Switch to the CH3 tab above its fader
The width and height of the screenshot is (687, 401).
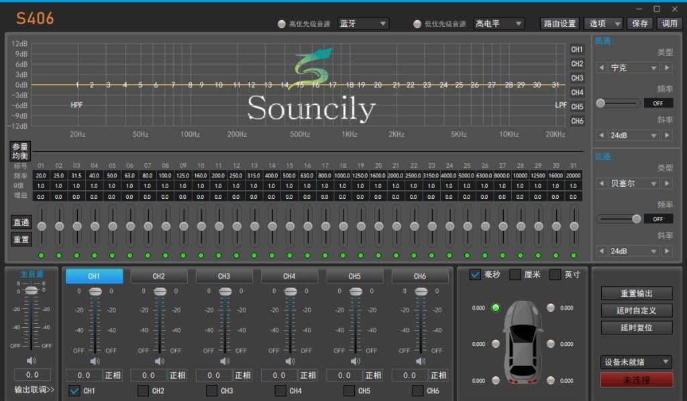[224, 276]
